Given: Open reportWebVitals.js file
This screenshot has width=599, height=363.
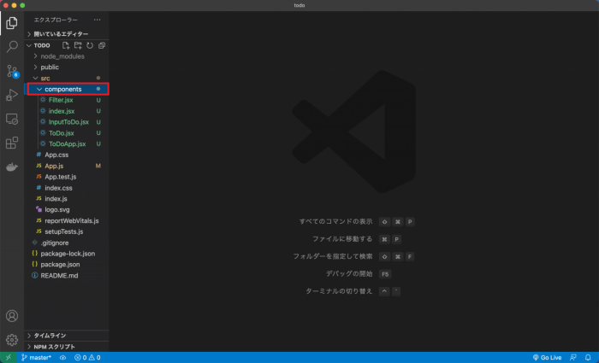Looking at the screenshot, I should click(x=67, y=220).
